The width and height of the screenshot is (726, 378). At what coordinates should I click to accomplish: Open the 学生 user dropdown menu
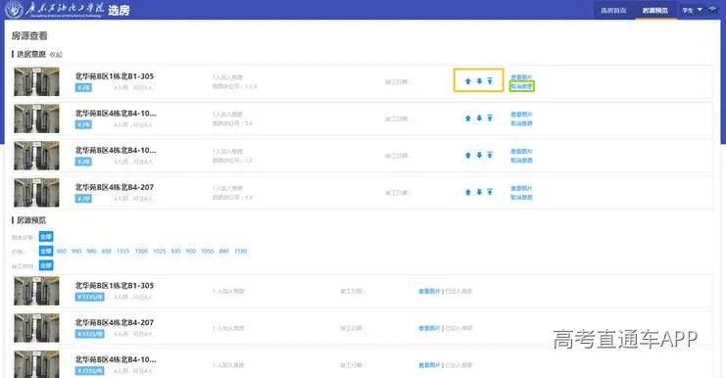pyautogui.click(x=692, y=10)
